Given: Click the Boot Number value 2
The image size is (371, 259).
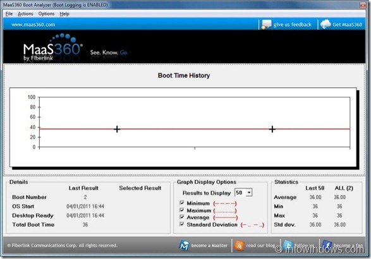Looking at the screenshot, I should (x=85, y=197).
